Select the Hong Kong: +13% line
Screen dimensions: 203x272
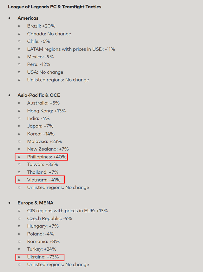[x=46, y=111]
